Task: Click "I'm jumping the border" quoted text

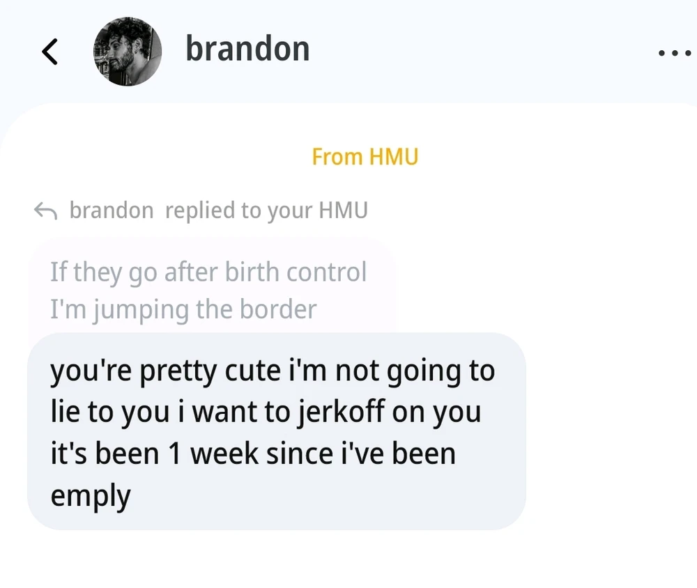Action: click(183, 309)
